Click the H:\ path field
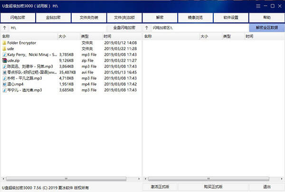 [57, 28]
